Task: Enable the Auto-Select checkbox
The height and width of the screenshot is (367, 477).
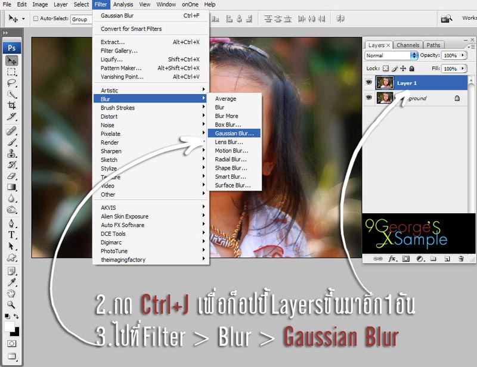Action: click(x=36, y=18)
